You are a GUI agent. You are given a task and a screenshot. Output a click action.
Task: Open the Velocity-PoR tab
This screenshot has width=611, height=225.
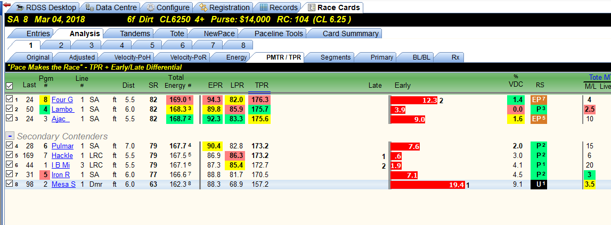point(183,57)
